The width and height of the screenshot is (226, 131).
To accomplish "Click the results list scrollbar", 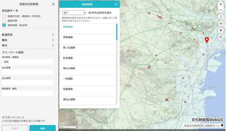I will coord(117,32).
